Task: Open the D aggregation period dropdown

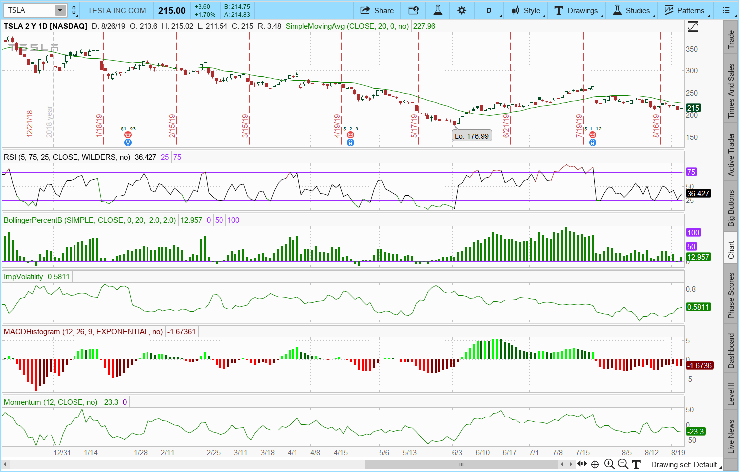Action: [489, 10]
